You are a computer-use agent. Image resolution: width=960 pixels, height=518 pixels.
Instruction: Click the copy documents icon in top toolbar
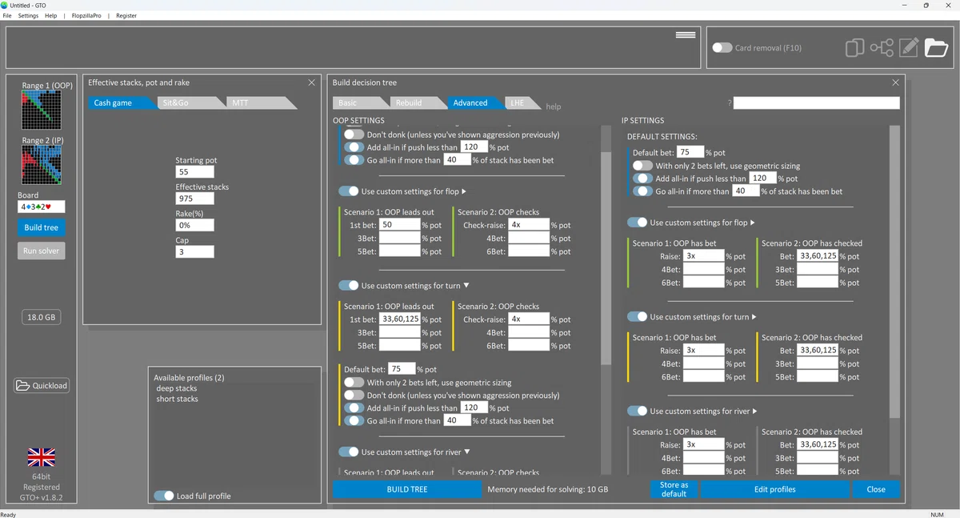854,48
